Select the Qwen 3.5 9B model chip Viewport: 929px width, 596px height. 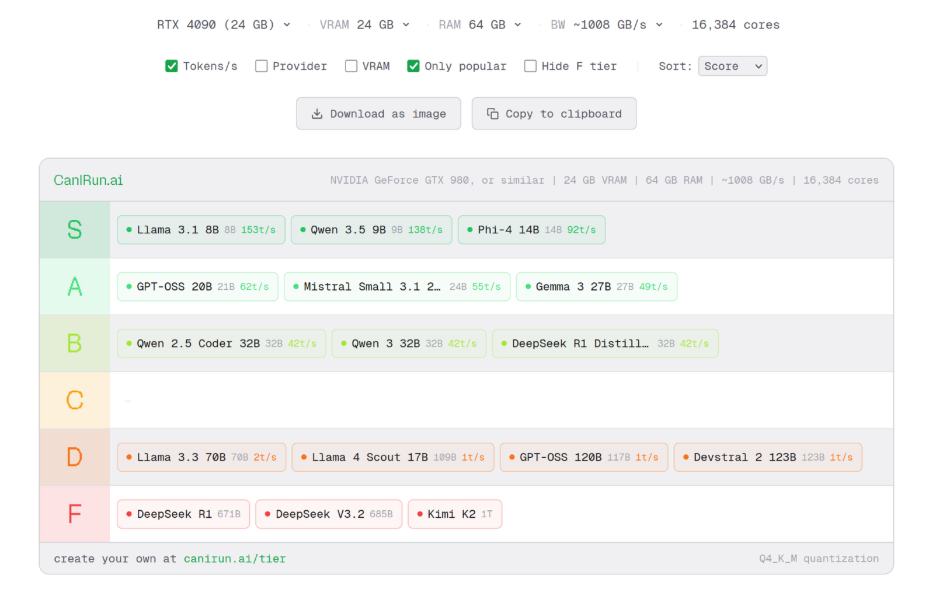(371, 230)
